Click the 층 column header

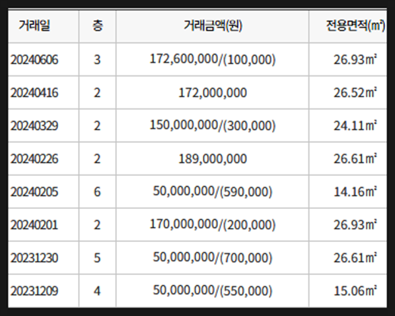(x=98, y=26)
